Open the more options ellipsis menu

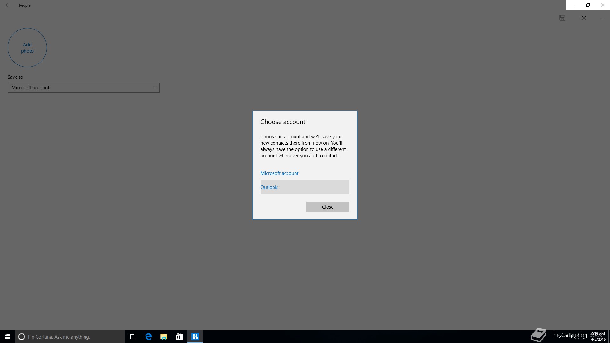602,18
